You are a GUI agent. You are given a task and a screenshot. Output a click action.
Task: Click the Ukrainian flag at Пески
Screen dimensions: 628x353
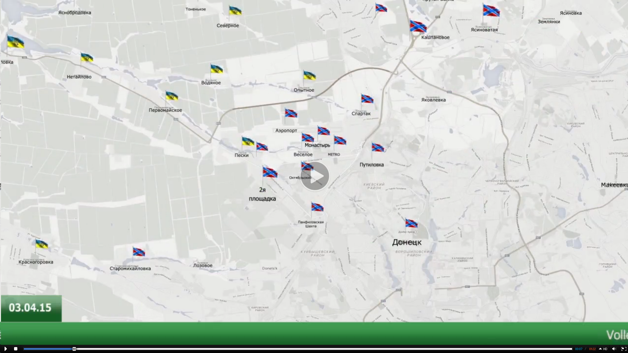coord(248,142)
